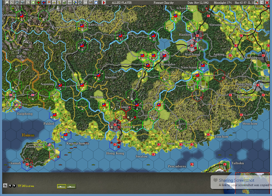Cycle forward with right arrow beside TF 240
The width and height of the screenshot is (272, 196).
coord(14,186)
